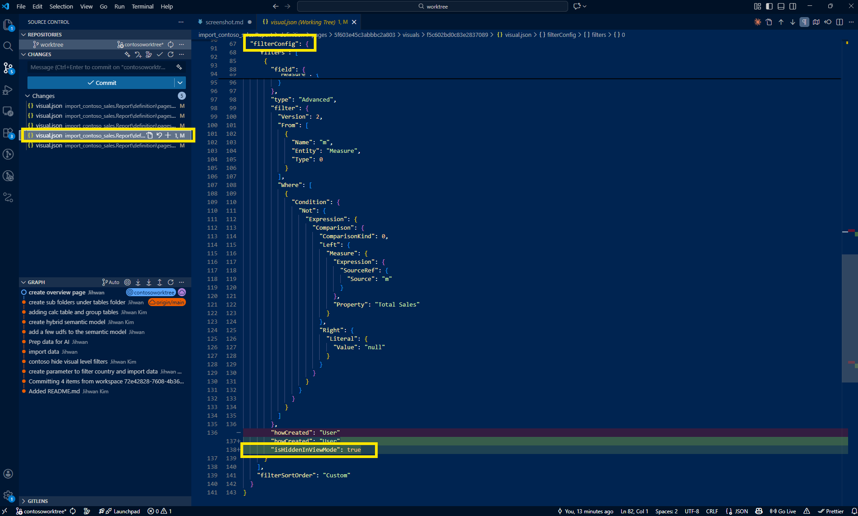This screenshot has height=516, width=858.
Task: Collapse the GRAPH section
Action: point(24,282)
